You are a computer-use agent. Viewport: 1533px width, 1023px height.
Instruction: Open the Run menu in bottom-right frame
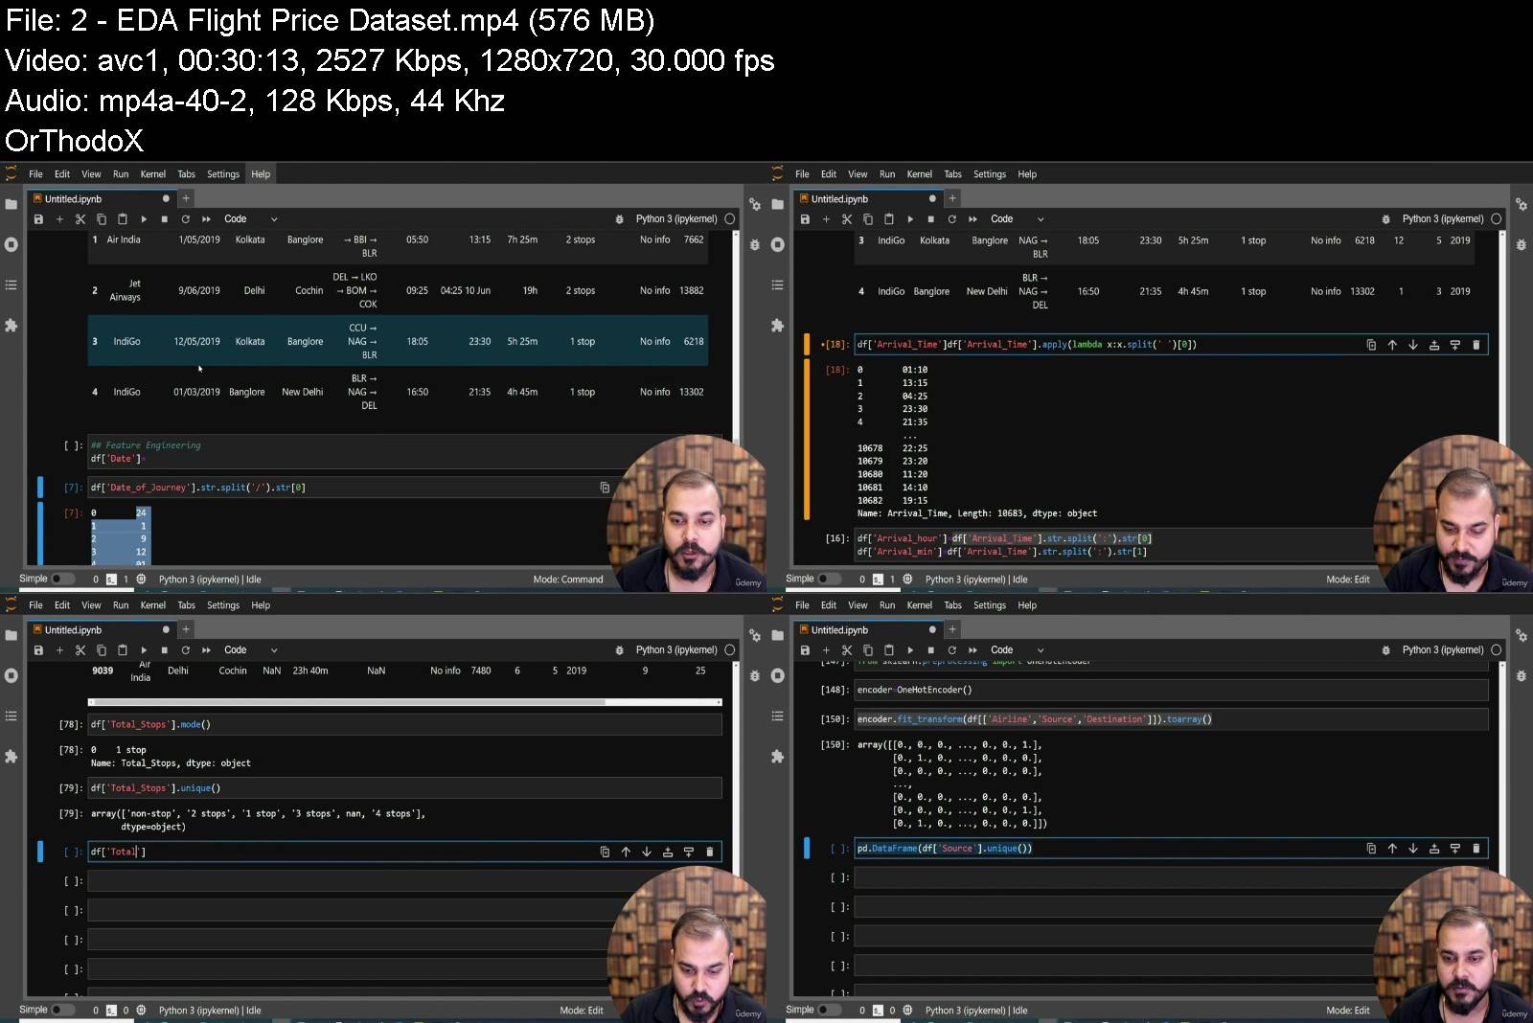coord(887,605)
